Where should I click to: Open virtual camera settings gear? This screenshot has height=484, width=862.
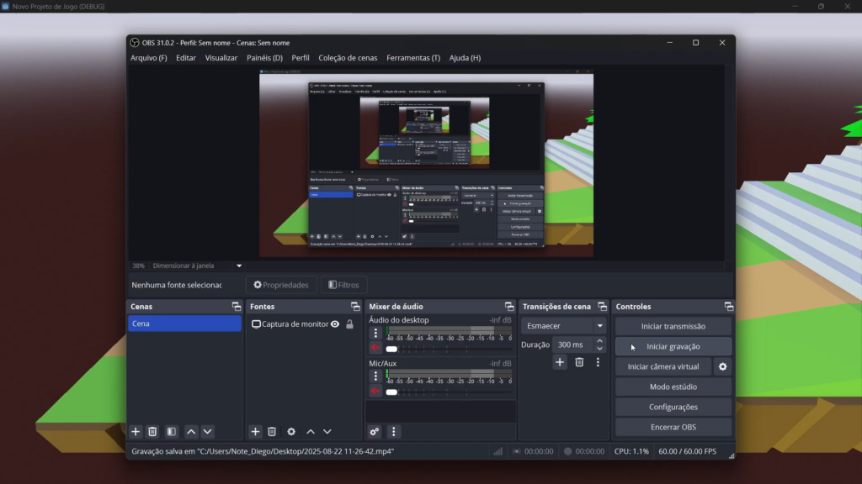click(723, 366)
